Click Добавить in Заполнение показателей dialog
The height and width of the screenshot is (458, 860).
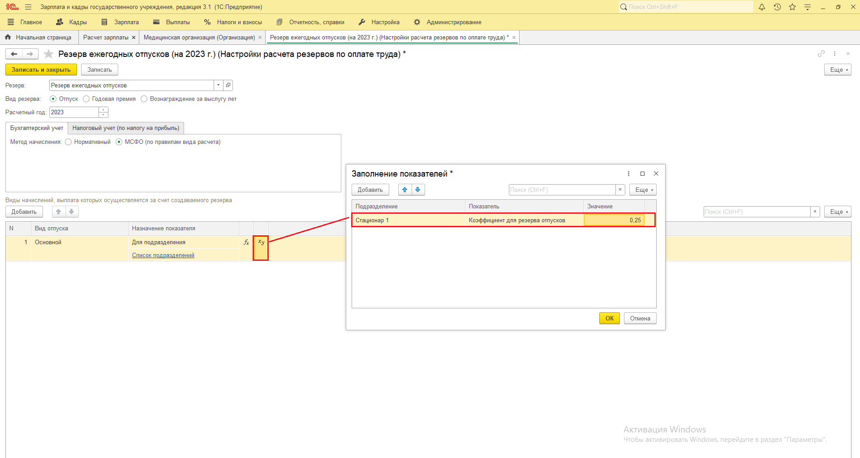point(370,190)
